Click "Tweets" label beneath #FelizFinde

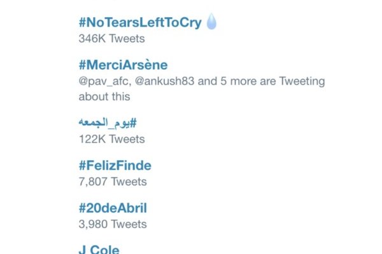click(130, 182)
